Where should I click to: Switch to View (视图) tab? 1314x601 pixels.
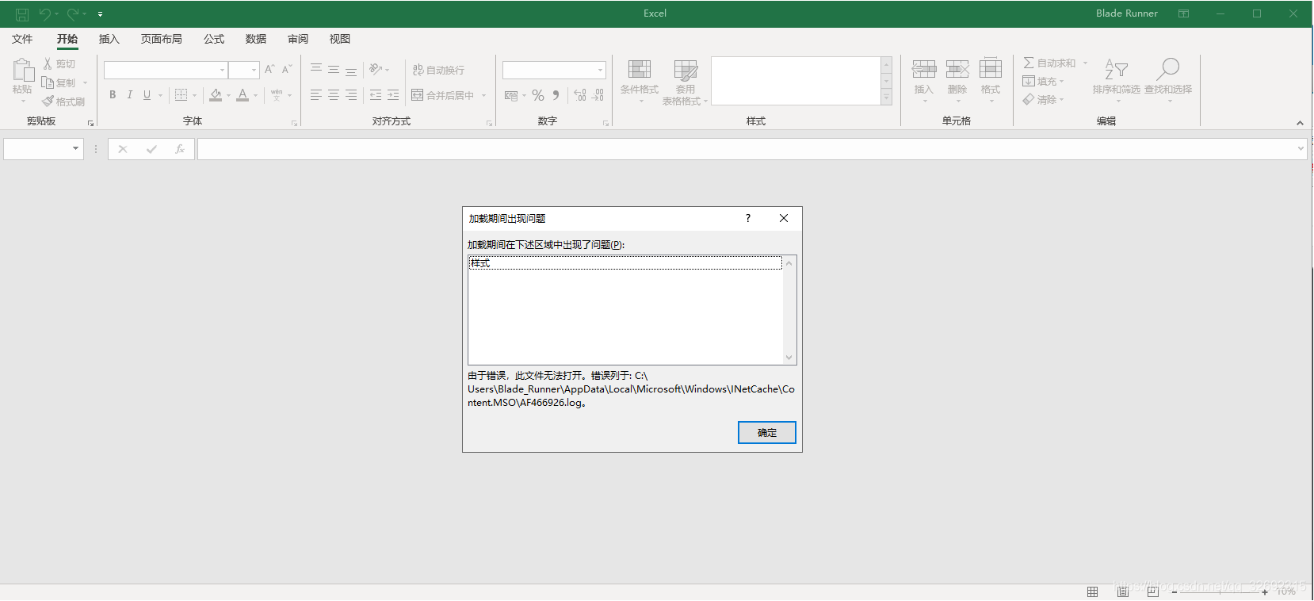(340, 39)
